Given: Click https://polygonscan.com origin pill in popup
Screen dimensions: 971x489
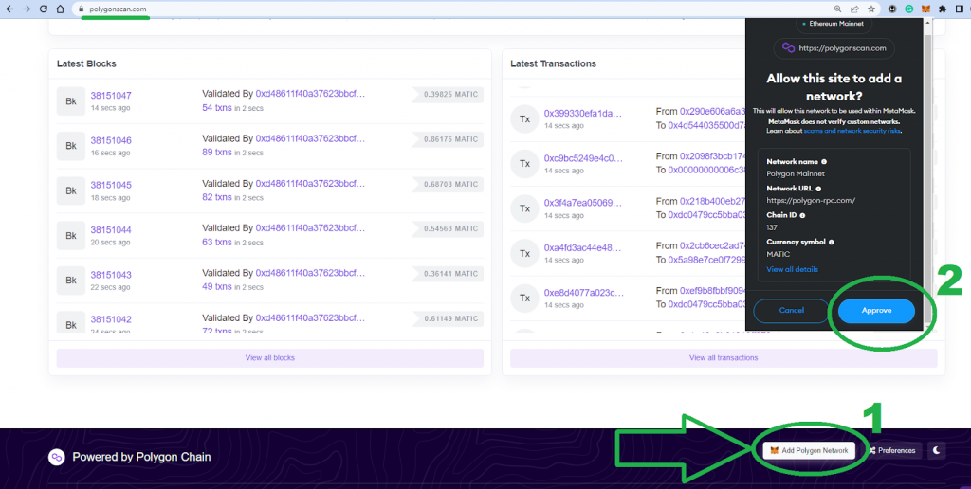Looking at the screenshot, I should tap(834, 48).
